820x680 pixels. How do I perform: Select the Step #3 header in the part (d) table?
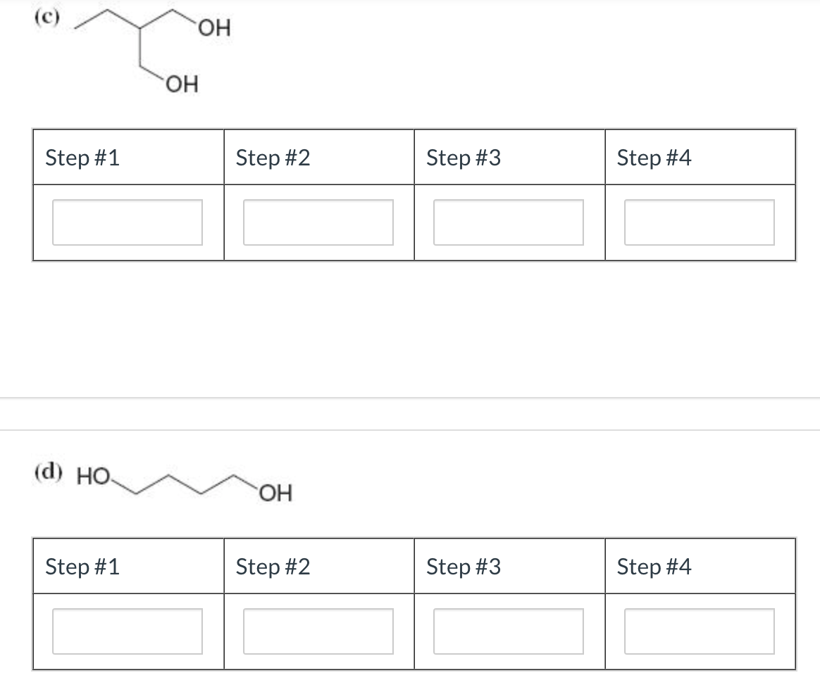(462, 566)
